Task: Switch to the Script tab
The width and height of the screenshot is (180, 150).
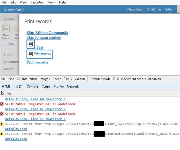Action: pyautogui.click(x=46, y=86)
